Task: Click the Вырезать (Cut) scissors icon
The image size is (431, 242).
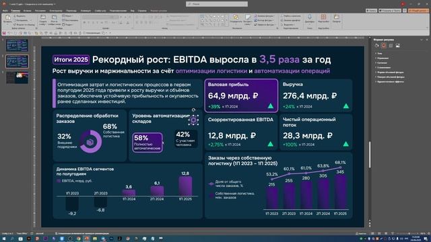Action: point(15,16)
